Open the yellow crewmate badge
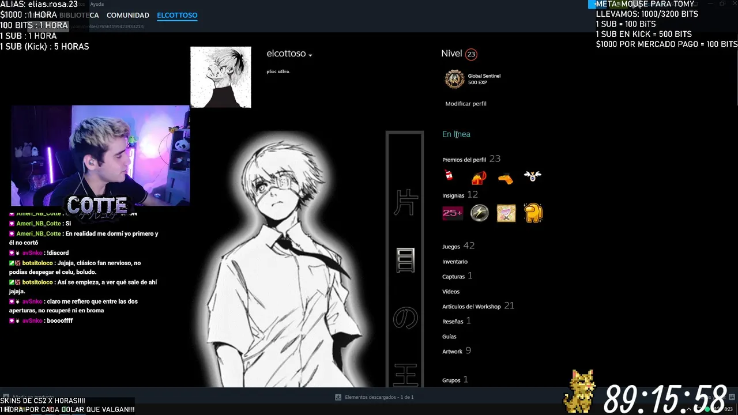 [533, 213]
